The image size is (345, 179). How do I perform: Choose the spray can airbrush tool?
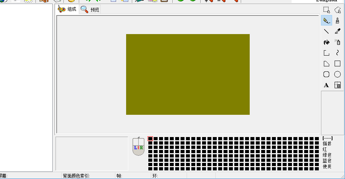337,42
